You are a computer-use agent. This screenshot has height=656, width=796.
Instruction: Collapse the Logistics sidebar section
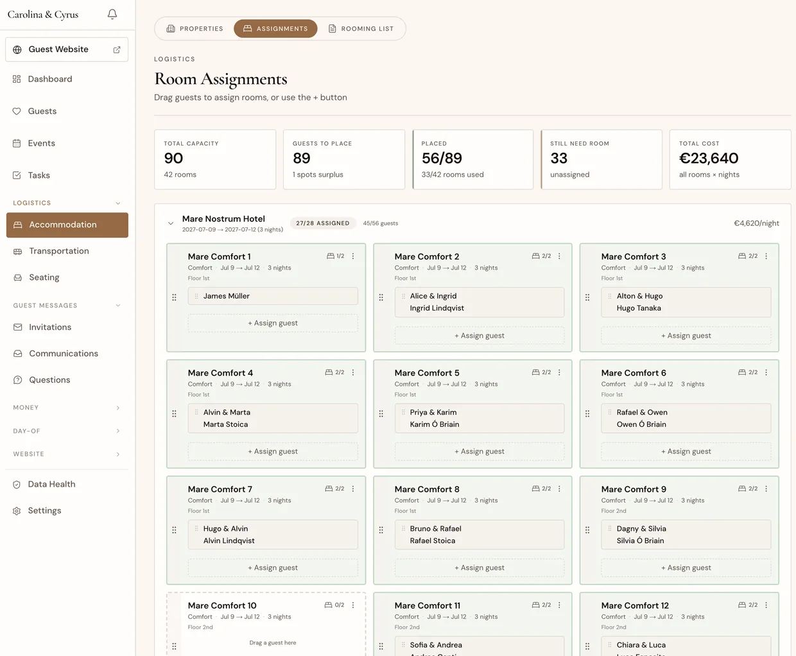118,203
